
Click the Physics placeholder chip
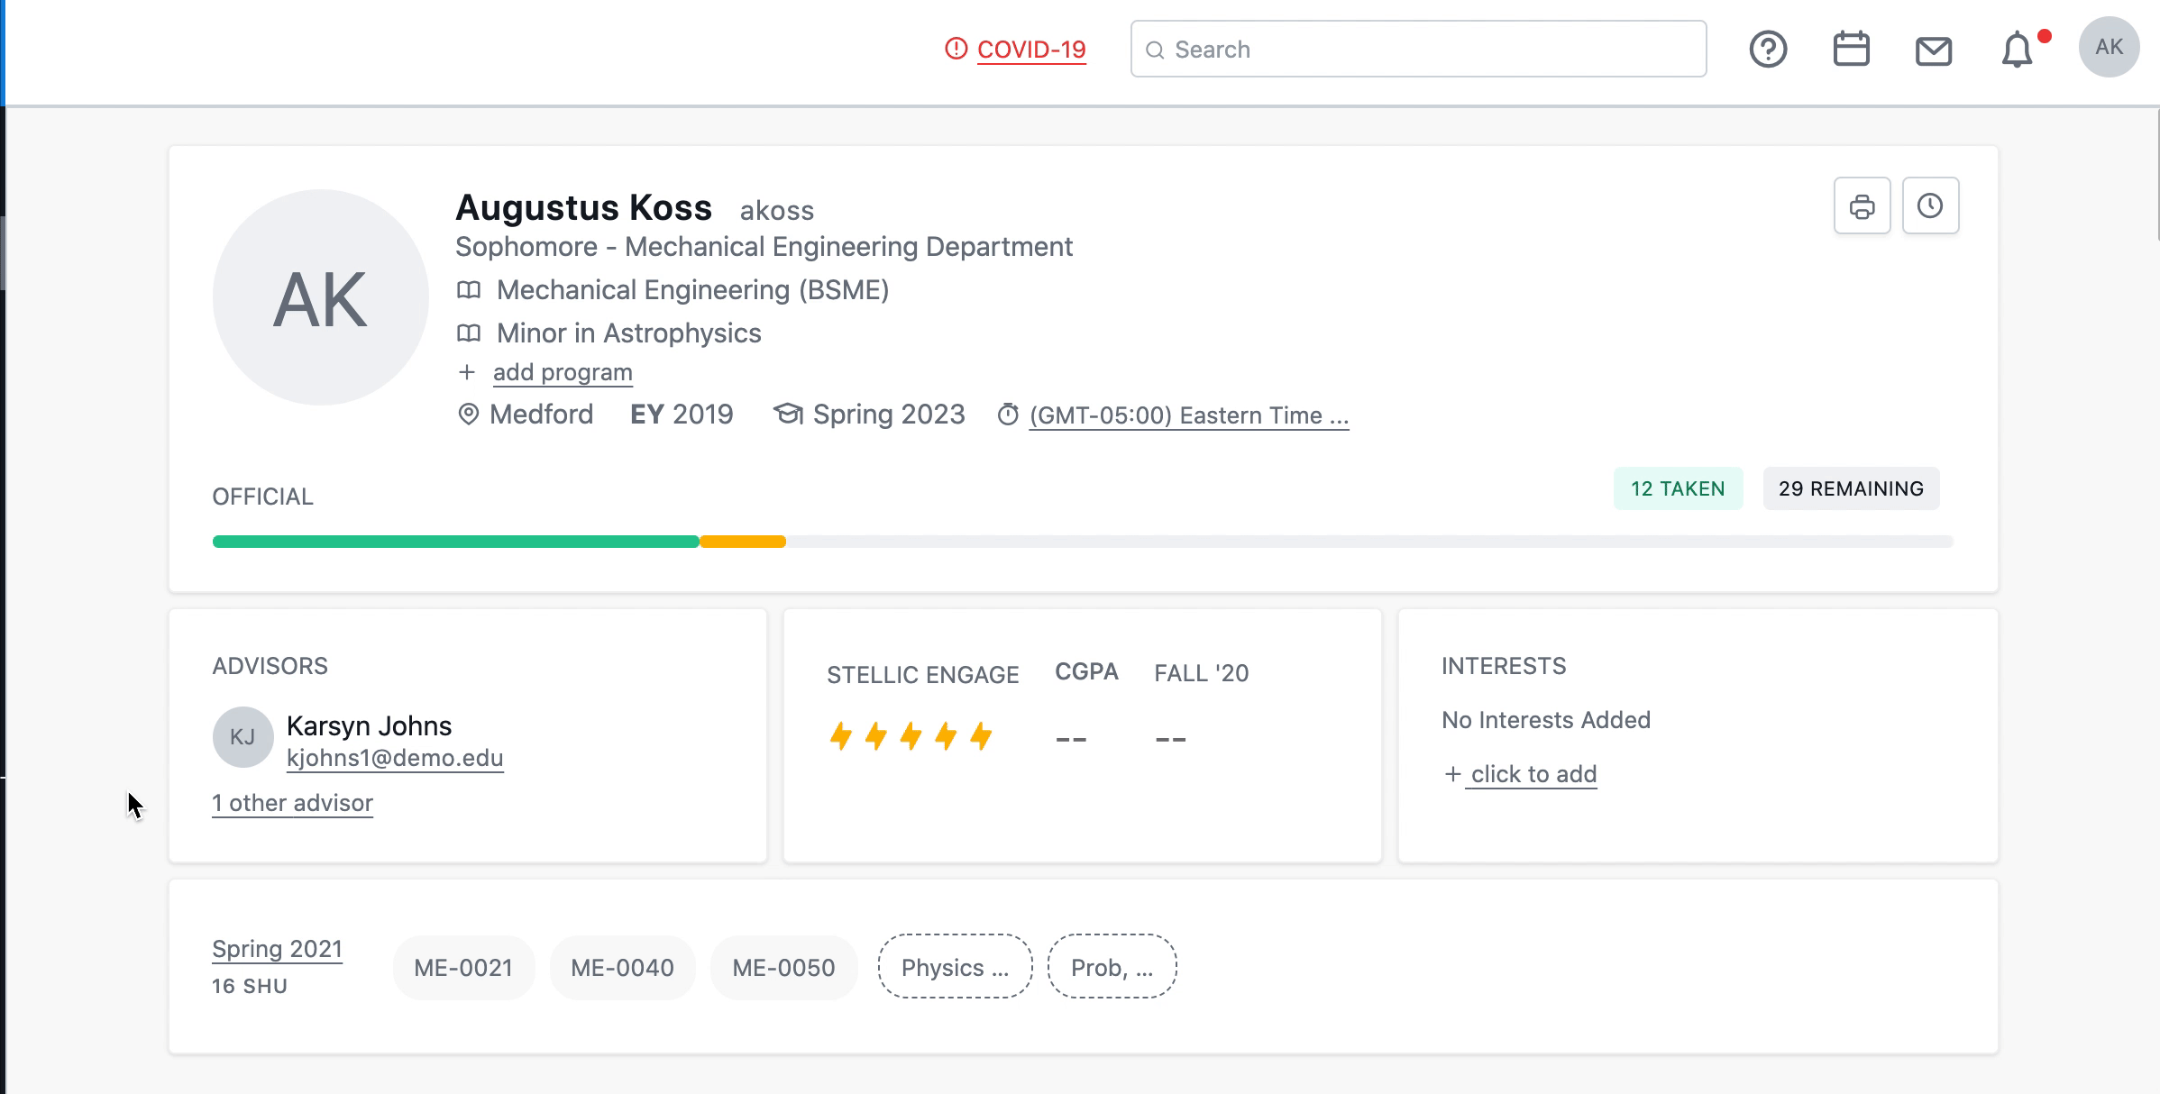click(955, 967)
